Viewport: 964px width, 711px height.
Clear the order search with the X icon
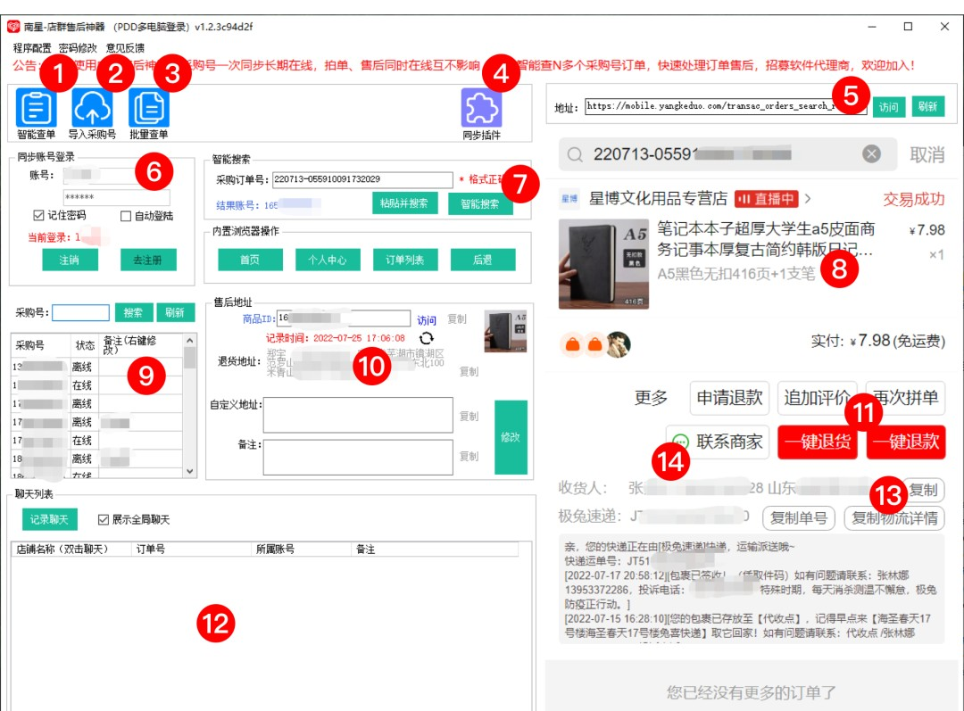click(x=871, y=154)
